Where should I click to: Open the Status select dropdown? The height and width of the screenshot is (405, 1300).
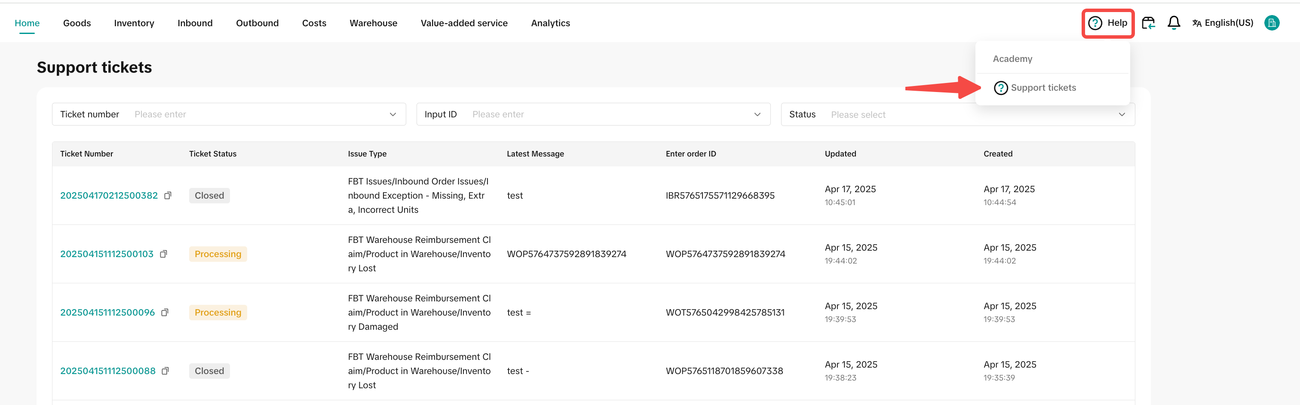click(1121, 115)
